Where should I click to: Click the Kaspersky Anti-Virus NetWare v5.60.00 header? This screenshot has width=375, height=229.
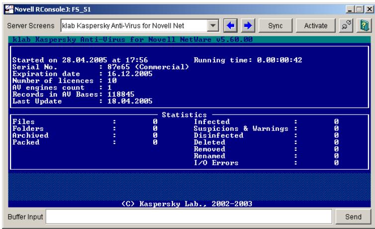click(132, 39)
